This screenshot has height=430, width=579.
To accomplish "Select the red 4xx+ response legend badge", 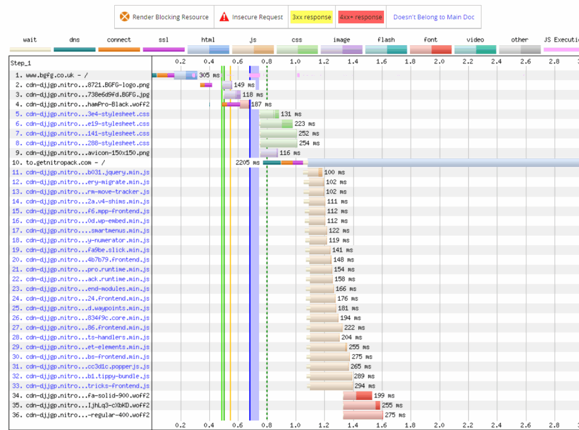I will pos(361,17).
